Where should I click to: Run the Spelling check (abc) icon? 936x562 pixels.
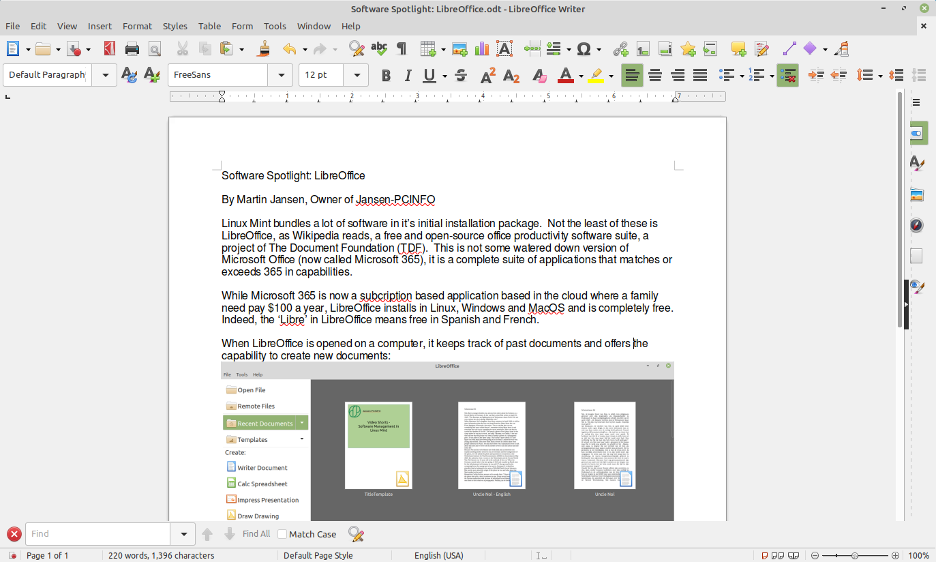tap(379, 48)
